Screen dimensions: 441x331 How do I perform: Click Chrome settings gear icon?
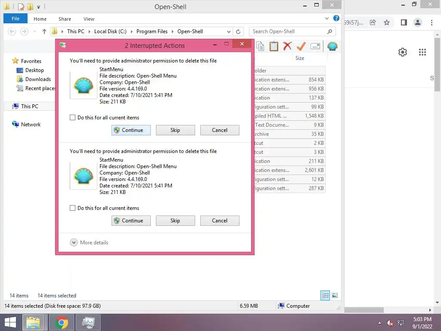(x=403, y=52)
